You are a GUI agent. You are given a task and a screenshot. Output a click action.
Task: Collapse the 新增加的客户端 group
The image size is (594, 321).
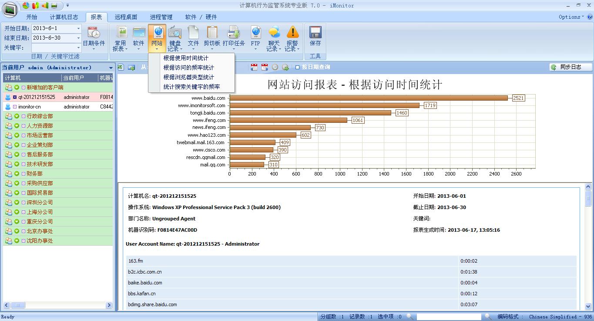(17, 88)
